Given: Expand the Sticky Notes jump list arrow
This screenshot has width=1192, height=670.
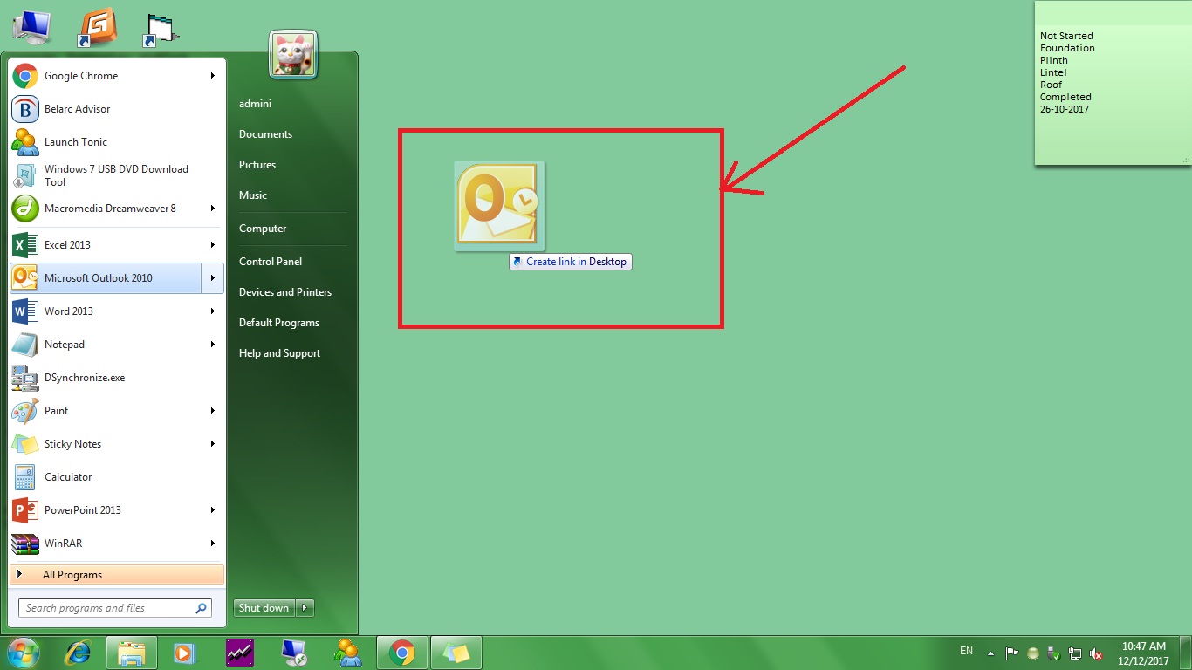Looking at the screenshot, I should (213, 444).
